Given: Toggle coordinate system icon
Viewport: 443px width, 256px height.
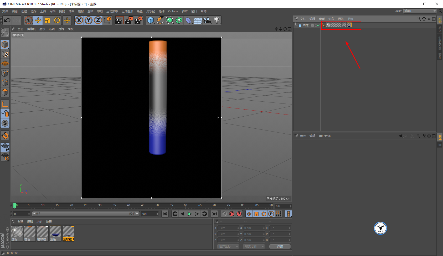Looking at the screenshot, I should 108,20.
